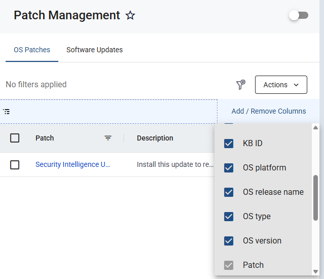Click the column list scroll-down arrow

point(315,271)
